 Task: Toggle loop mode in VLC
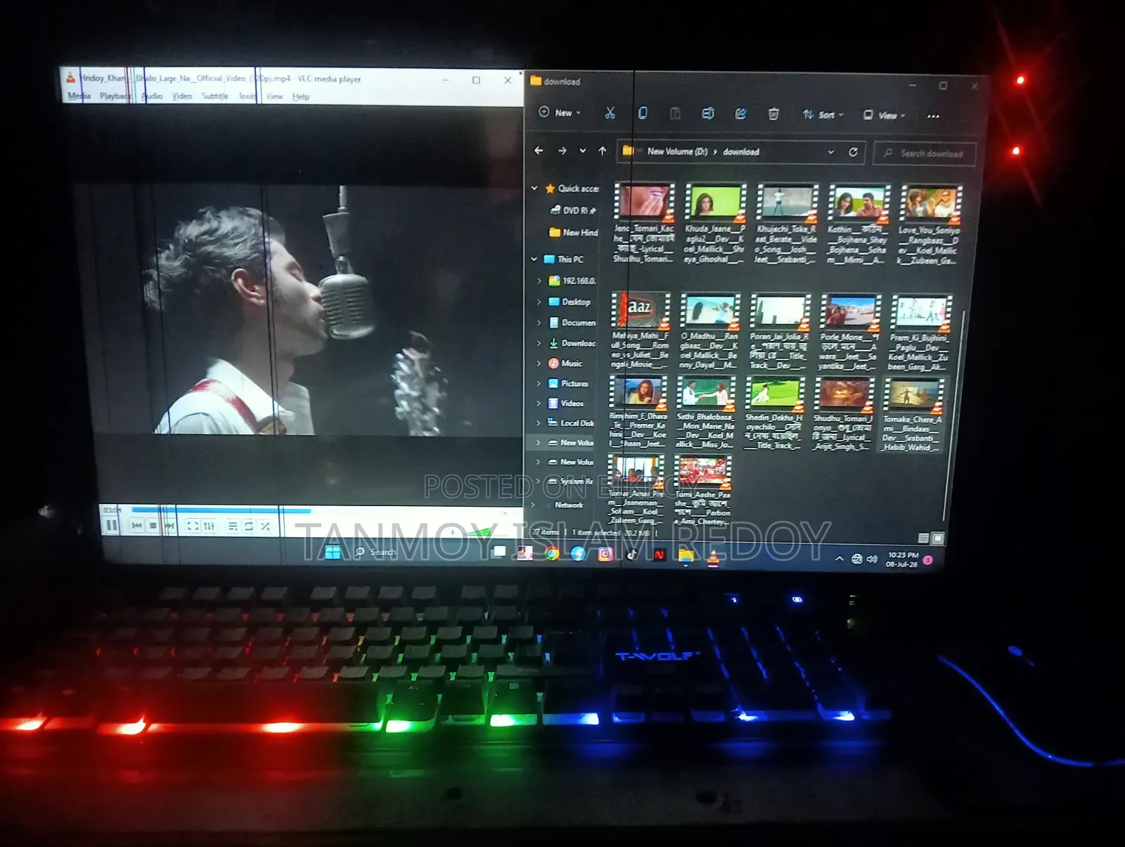point(249,526)
